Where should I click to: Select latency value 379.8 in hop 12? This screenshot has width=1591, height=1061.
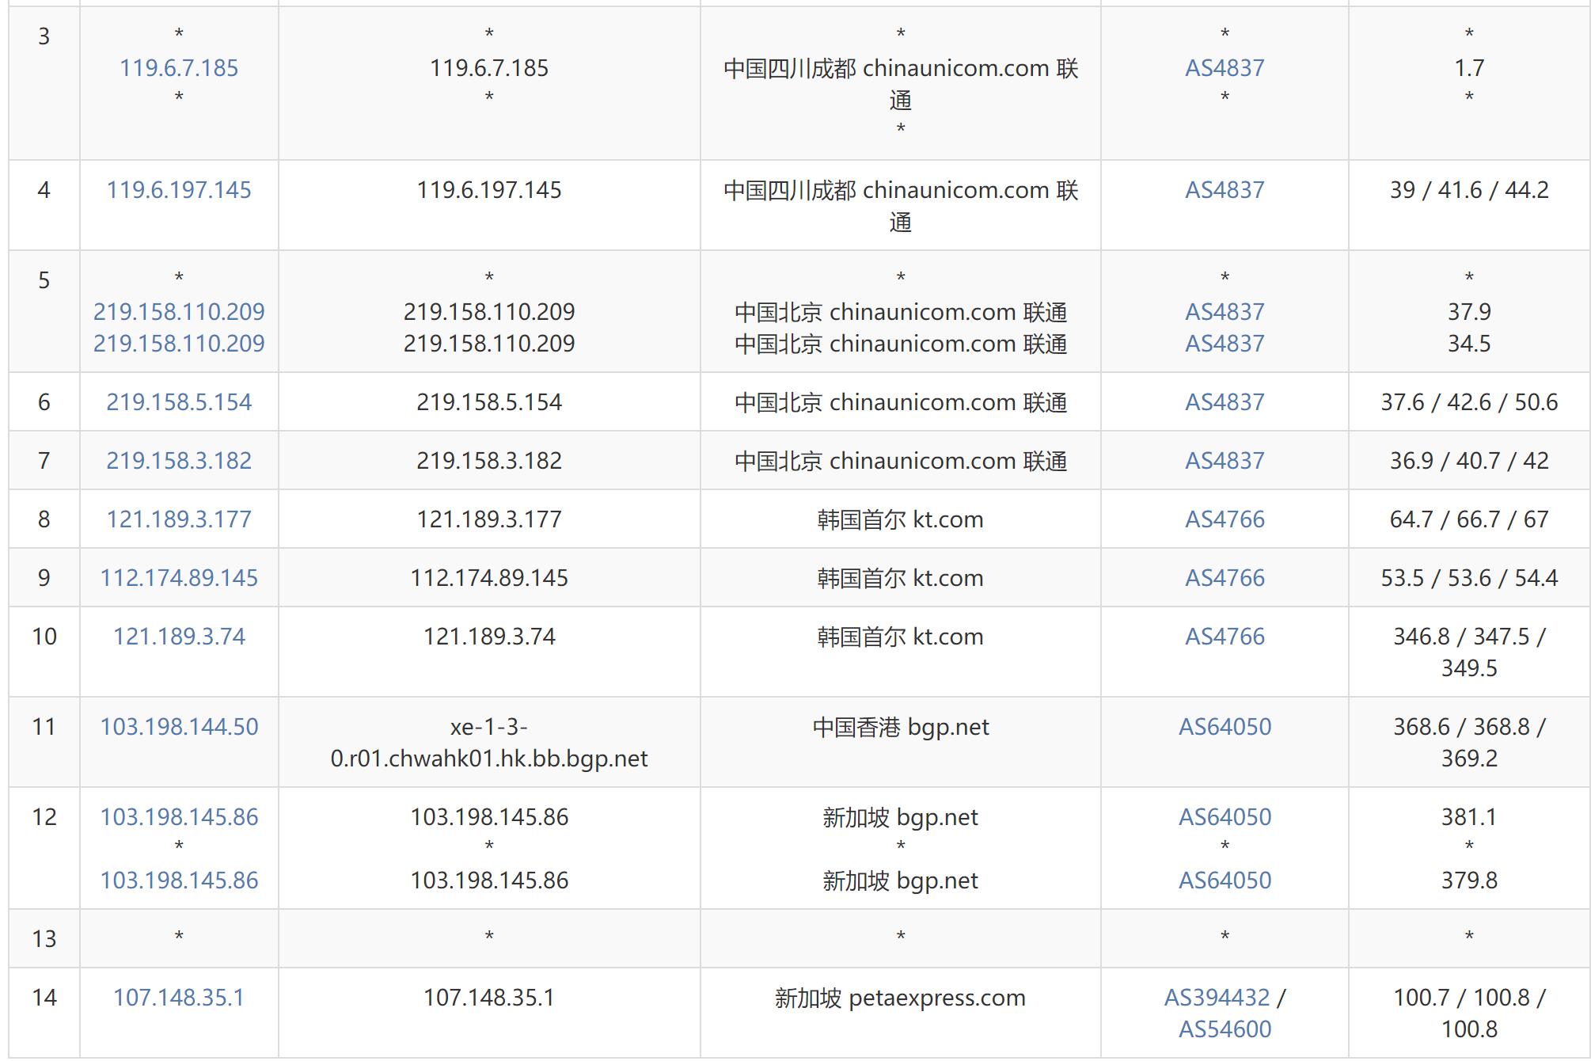pyautogui.click(x=1469, y=880)
